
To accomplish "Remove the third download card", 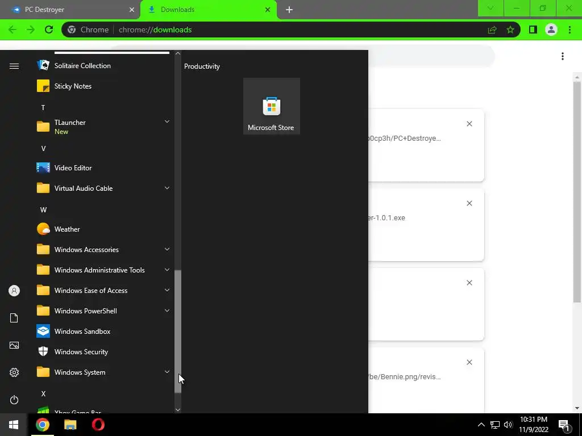I will [x=469, y=283].
